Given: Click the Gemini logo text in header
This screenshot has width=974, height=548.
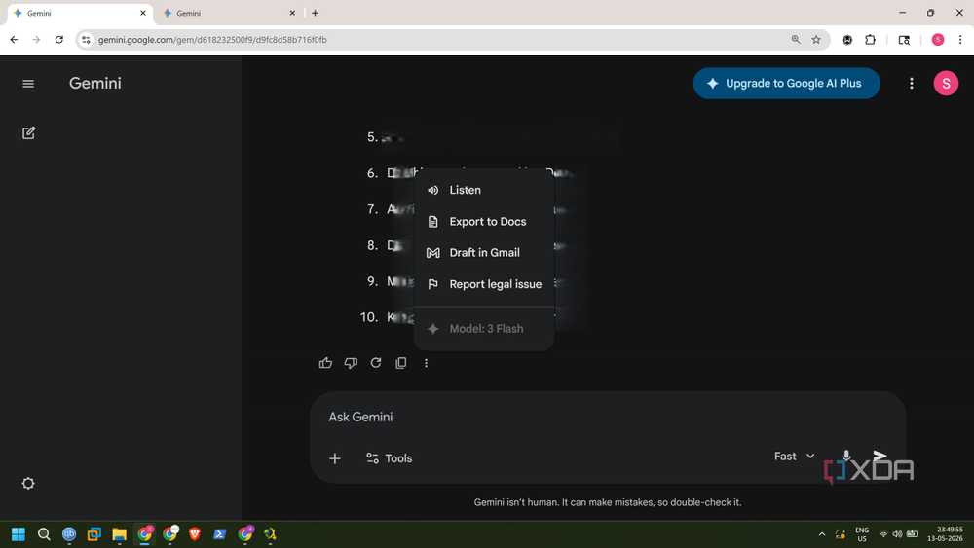Looking at the screenshot, I should pyautogui.click(x=95, y=83).
